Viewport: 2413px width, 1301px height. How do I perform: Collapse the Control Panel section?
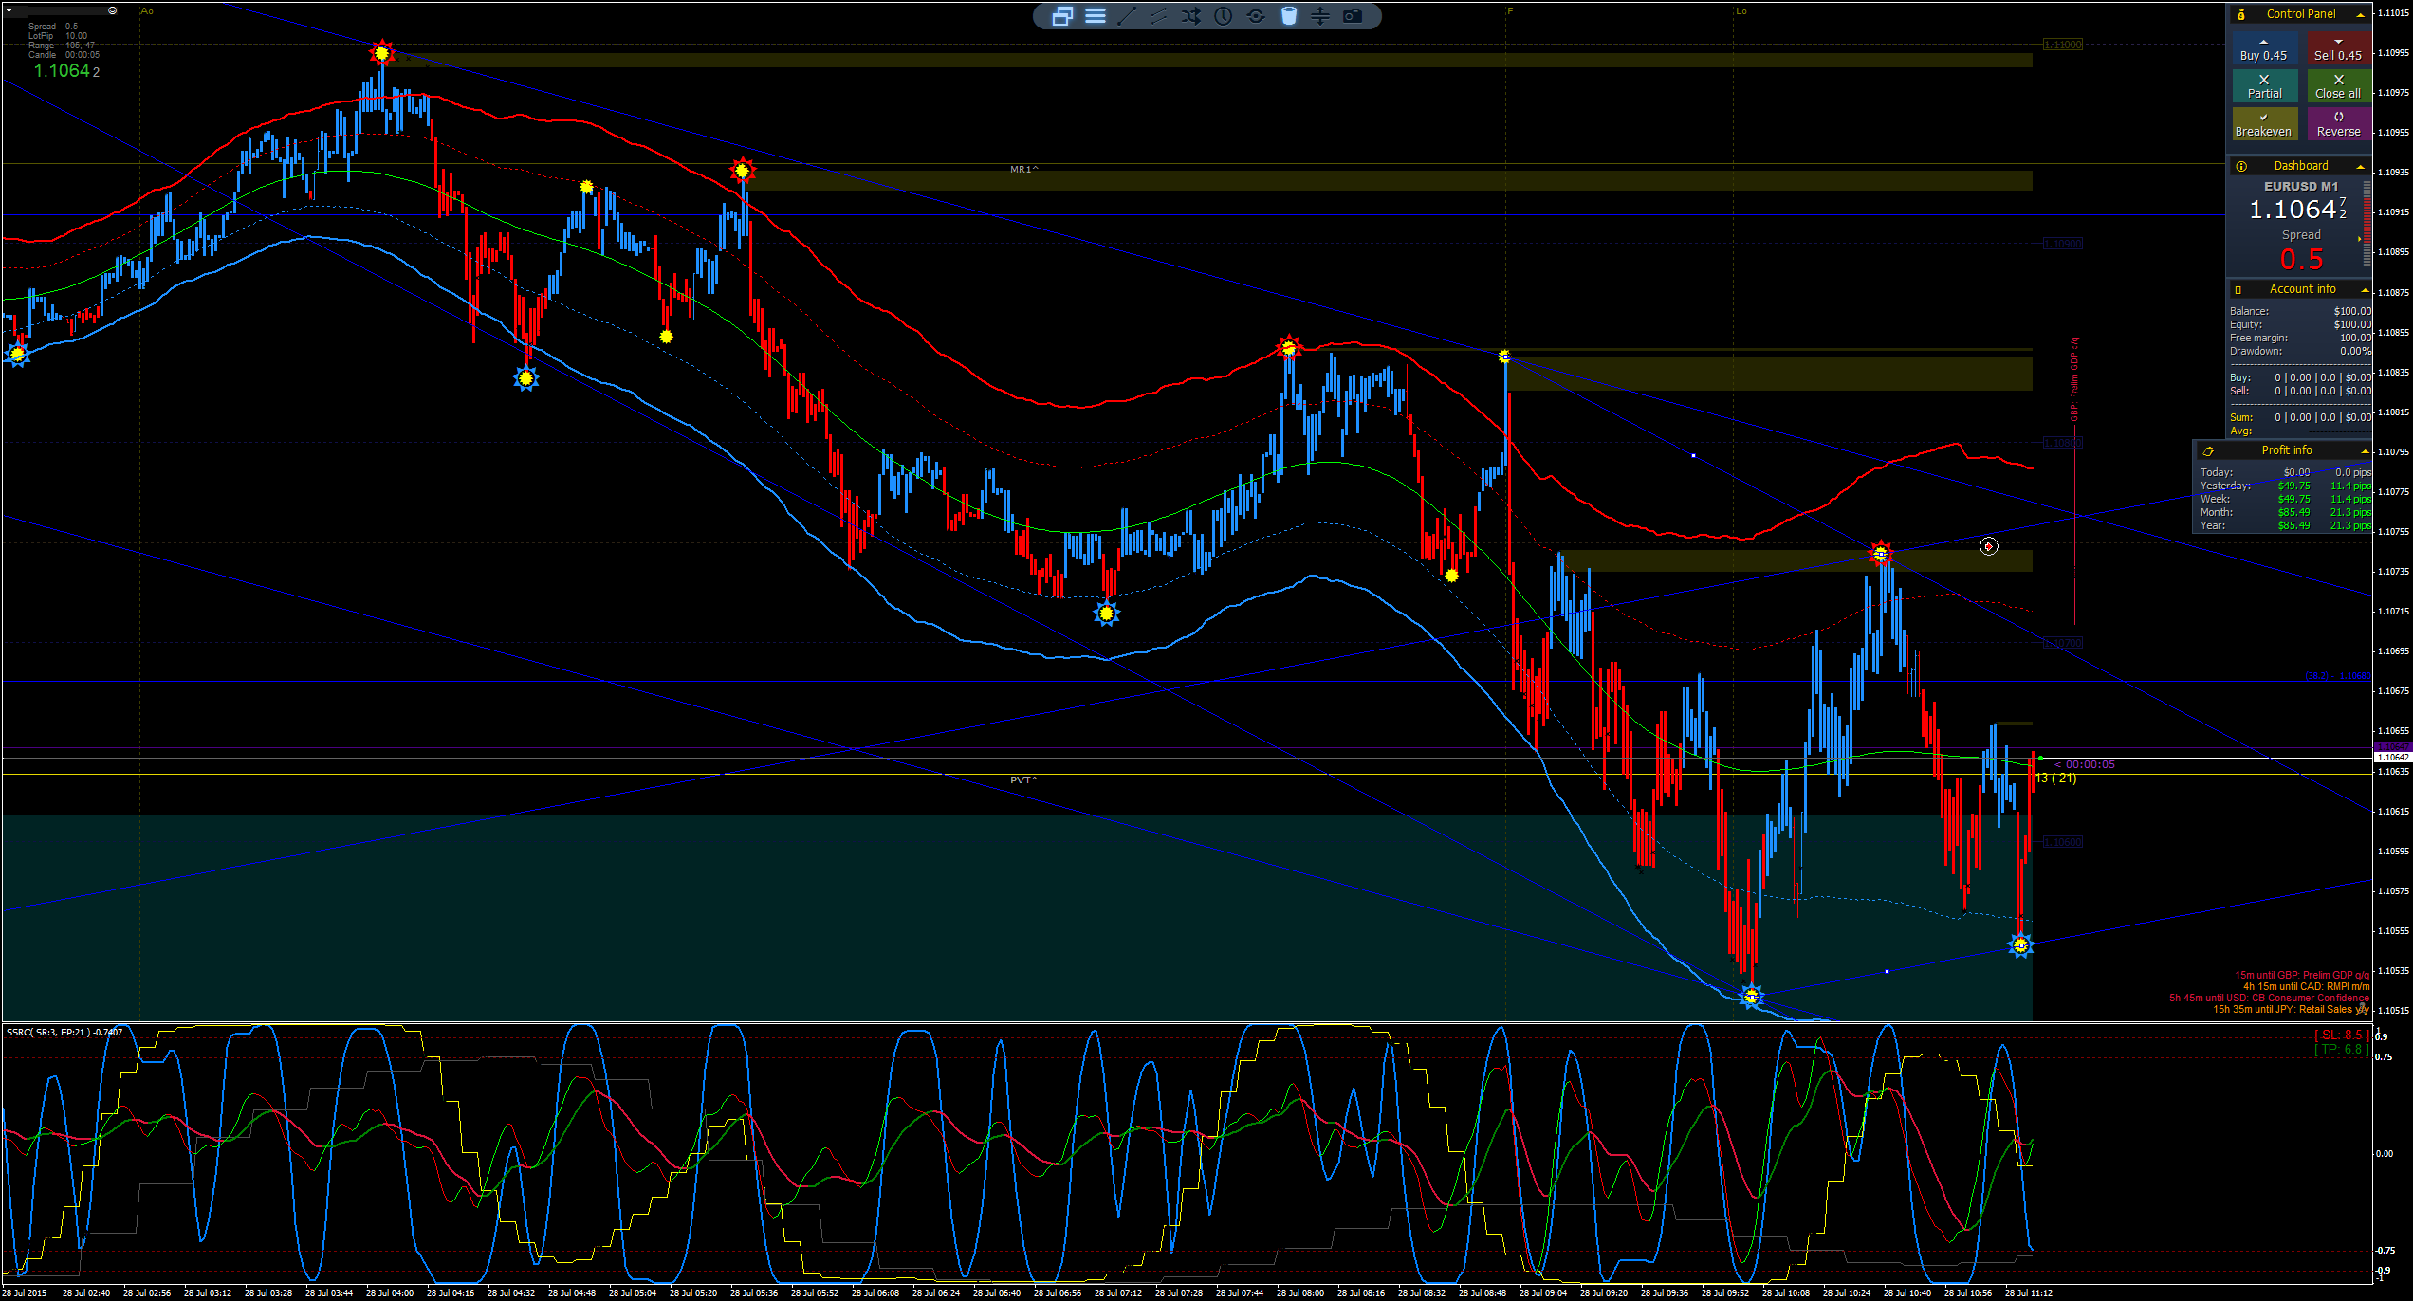(x=2360, y=15)
